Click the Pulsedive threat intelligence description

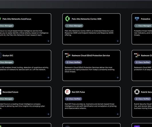[143, 33]
